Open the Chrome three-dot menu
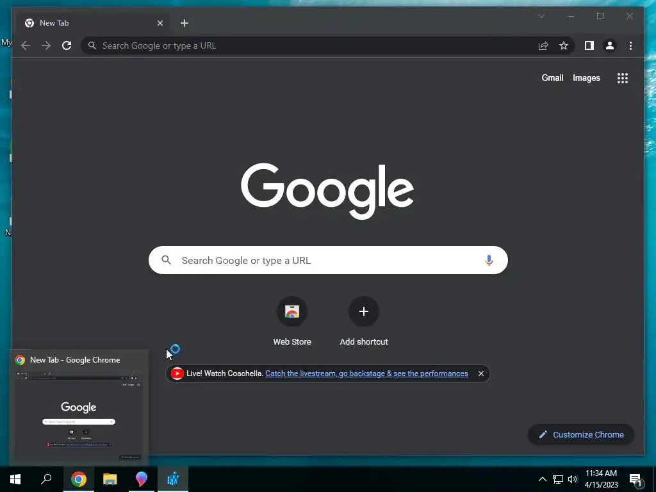The width and height of the screenshot is (656, 492). click(x=630, y=45)
